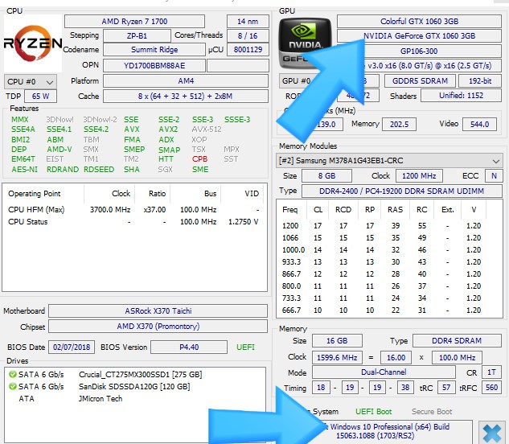
Task: Click the GP106-300 GPU chip field
Action: click(419, 51)
